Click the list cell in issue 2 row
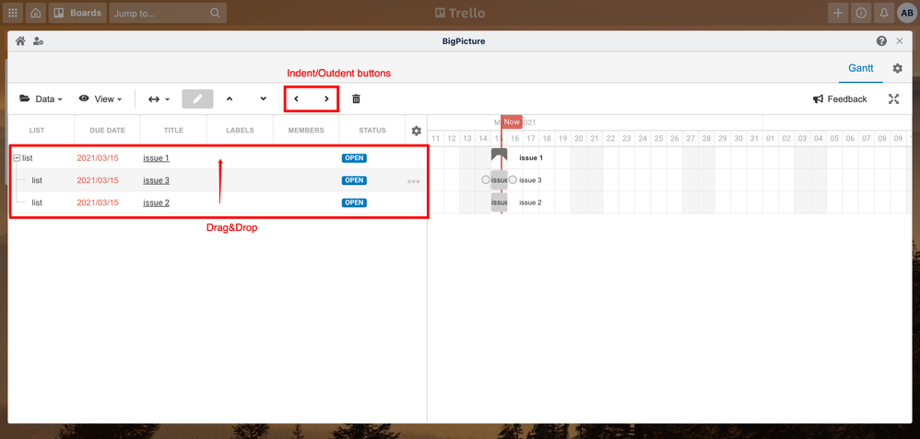Screen dimensions: 920x439 click(x=37, y=202)
